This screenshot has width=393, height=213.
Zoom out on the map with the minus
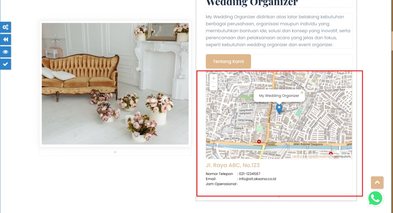click(213, 86)
